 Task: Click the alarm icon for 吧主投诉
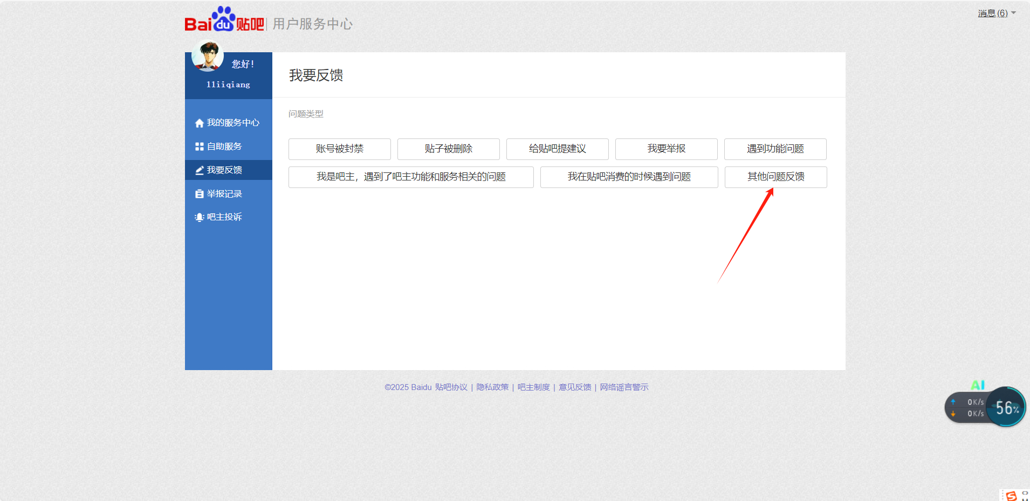(199, 217)
